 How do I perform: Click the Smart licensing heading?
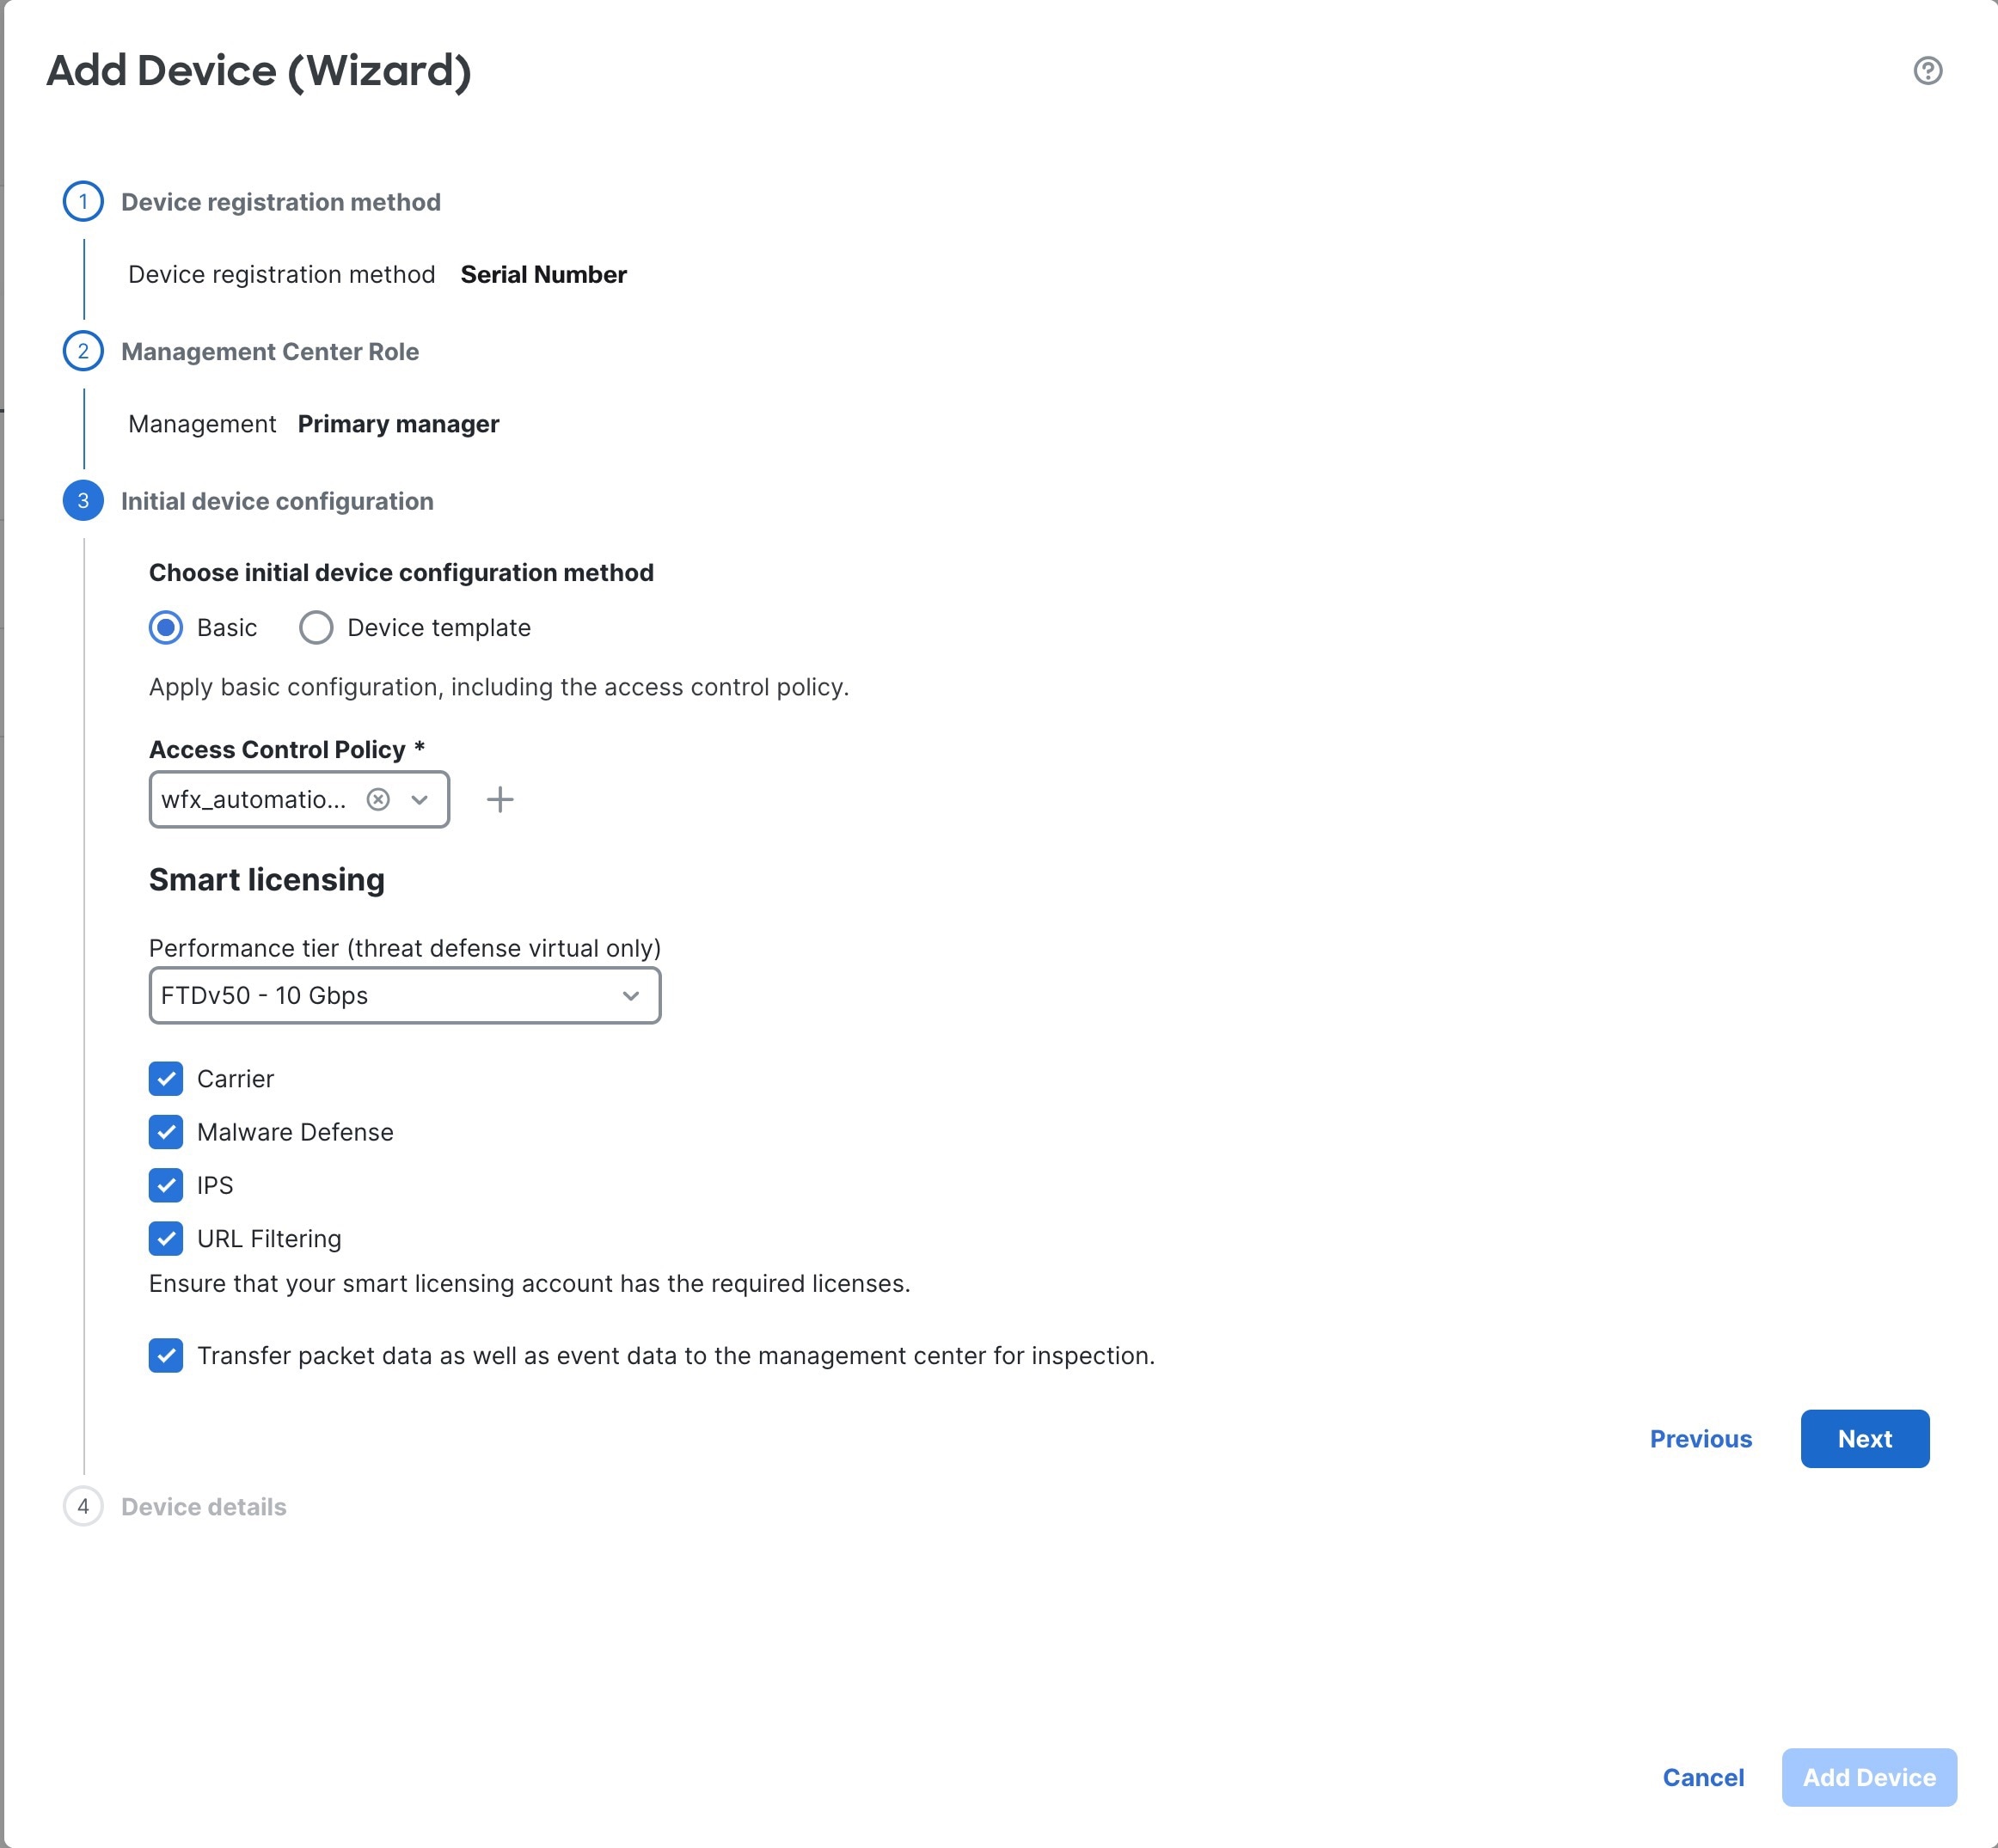[x=267, y=880]
